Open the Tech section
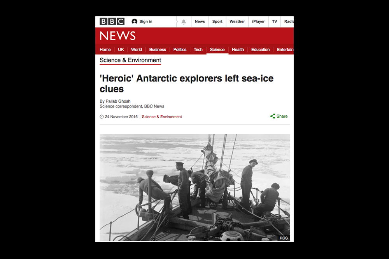389x259 pixels. (x=198, y=50)
